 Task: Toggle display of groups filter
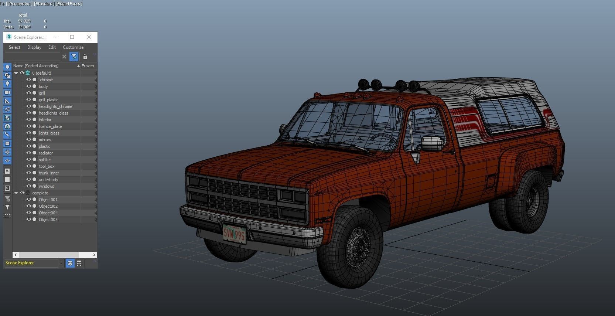click(7, 118)
